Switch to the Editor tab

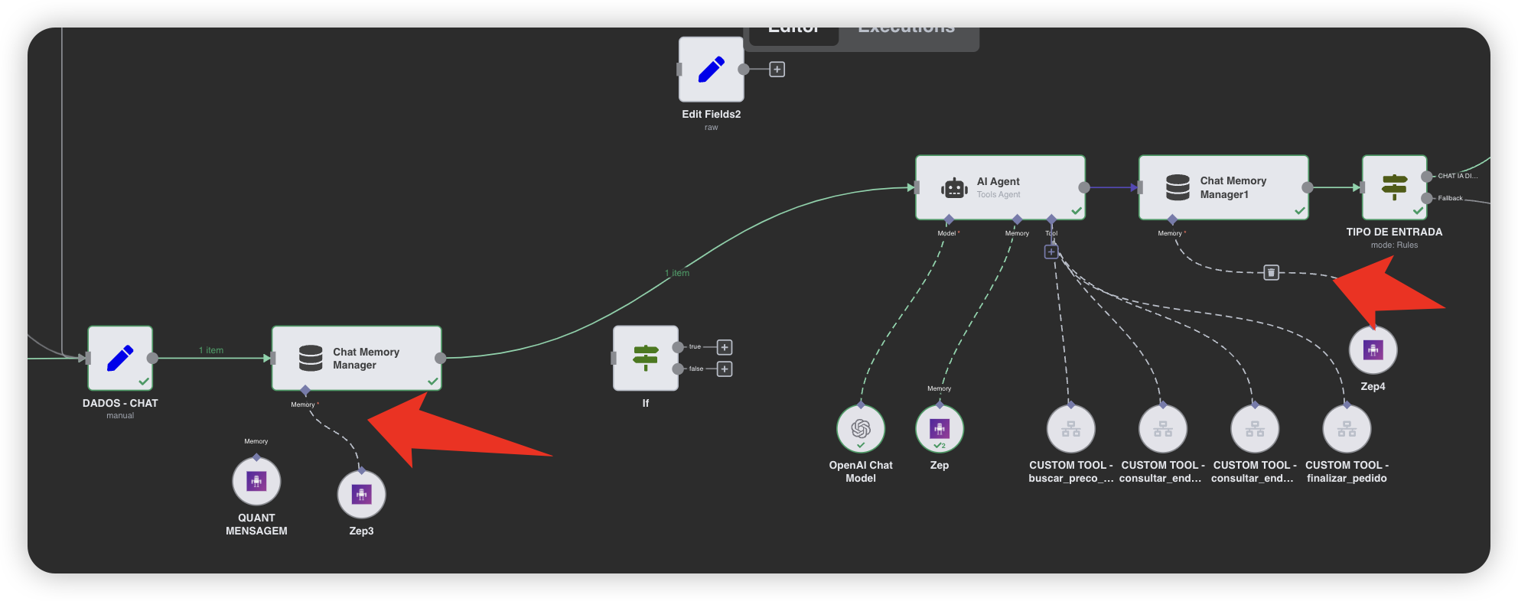point(793,29)
